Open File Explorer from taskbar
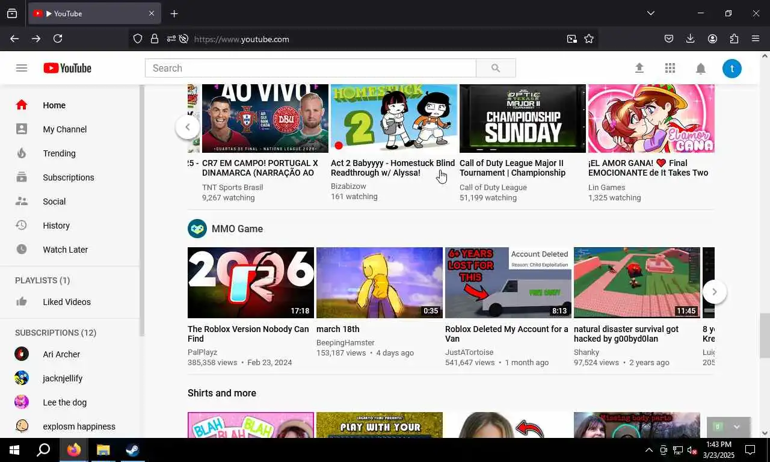This screenshot has width=770, height=462. 103,450
